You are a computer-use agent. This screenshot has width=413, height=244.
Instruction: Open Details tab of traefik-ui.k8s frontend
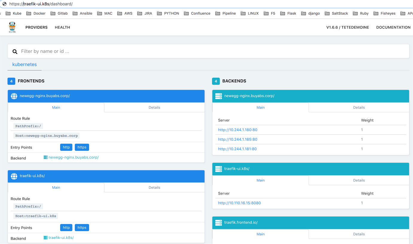(154, 188)
